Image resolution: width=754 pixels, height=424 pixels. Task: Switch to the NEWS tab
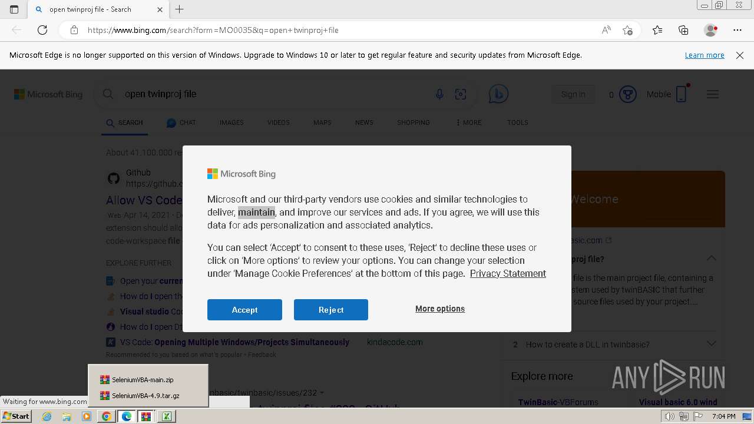pyautogui.click(x=364, y=122)
